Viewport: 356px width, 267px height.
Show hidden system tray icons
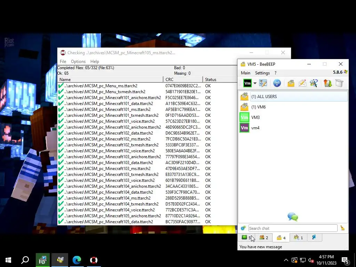tap(286, 260)
